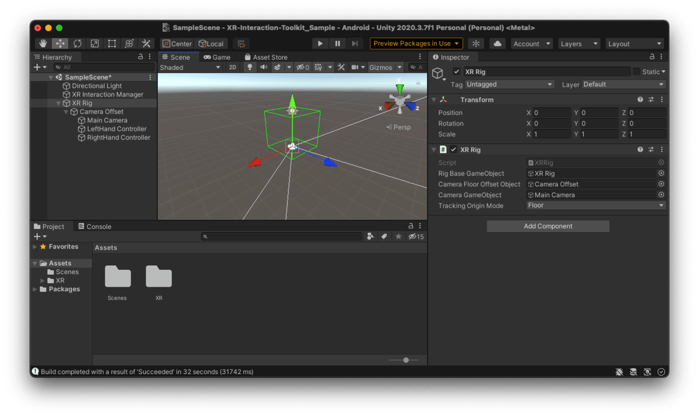Viewport: 699px width, 417px height.
Task: Open custom editor tools in main toolbar
Action: pos(146,44)
